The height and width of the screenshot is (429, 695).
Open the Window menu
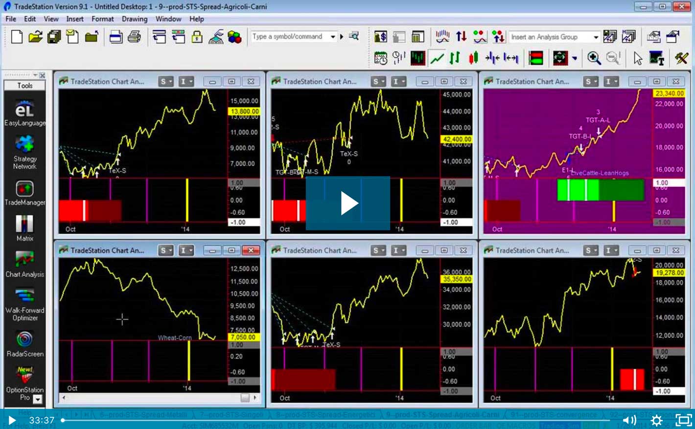tap(168, 19)
